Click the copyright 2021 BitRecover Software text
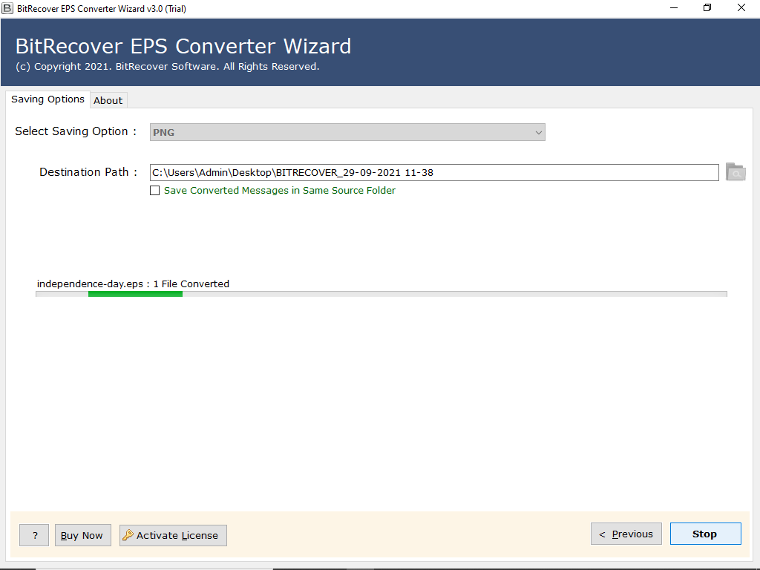Screen dimensions: 760x570 (x=168, y=66)
